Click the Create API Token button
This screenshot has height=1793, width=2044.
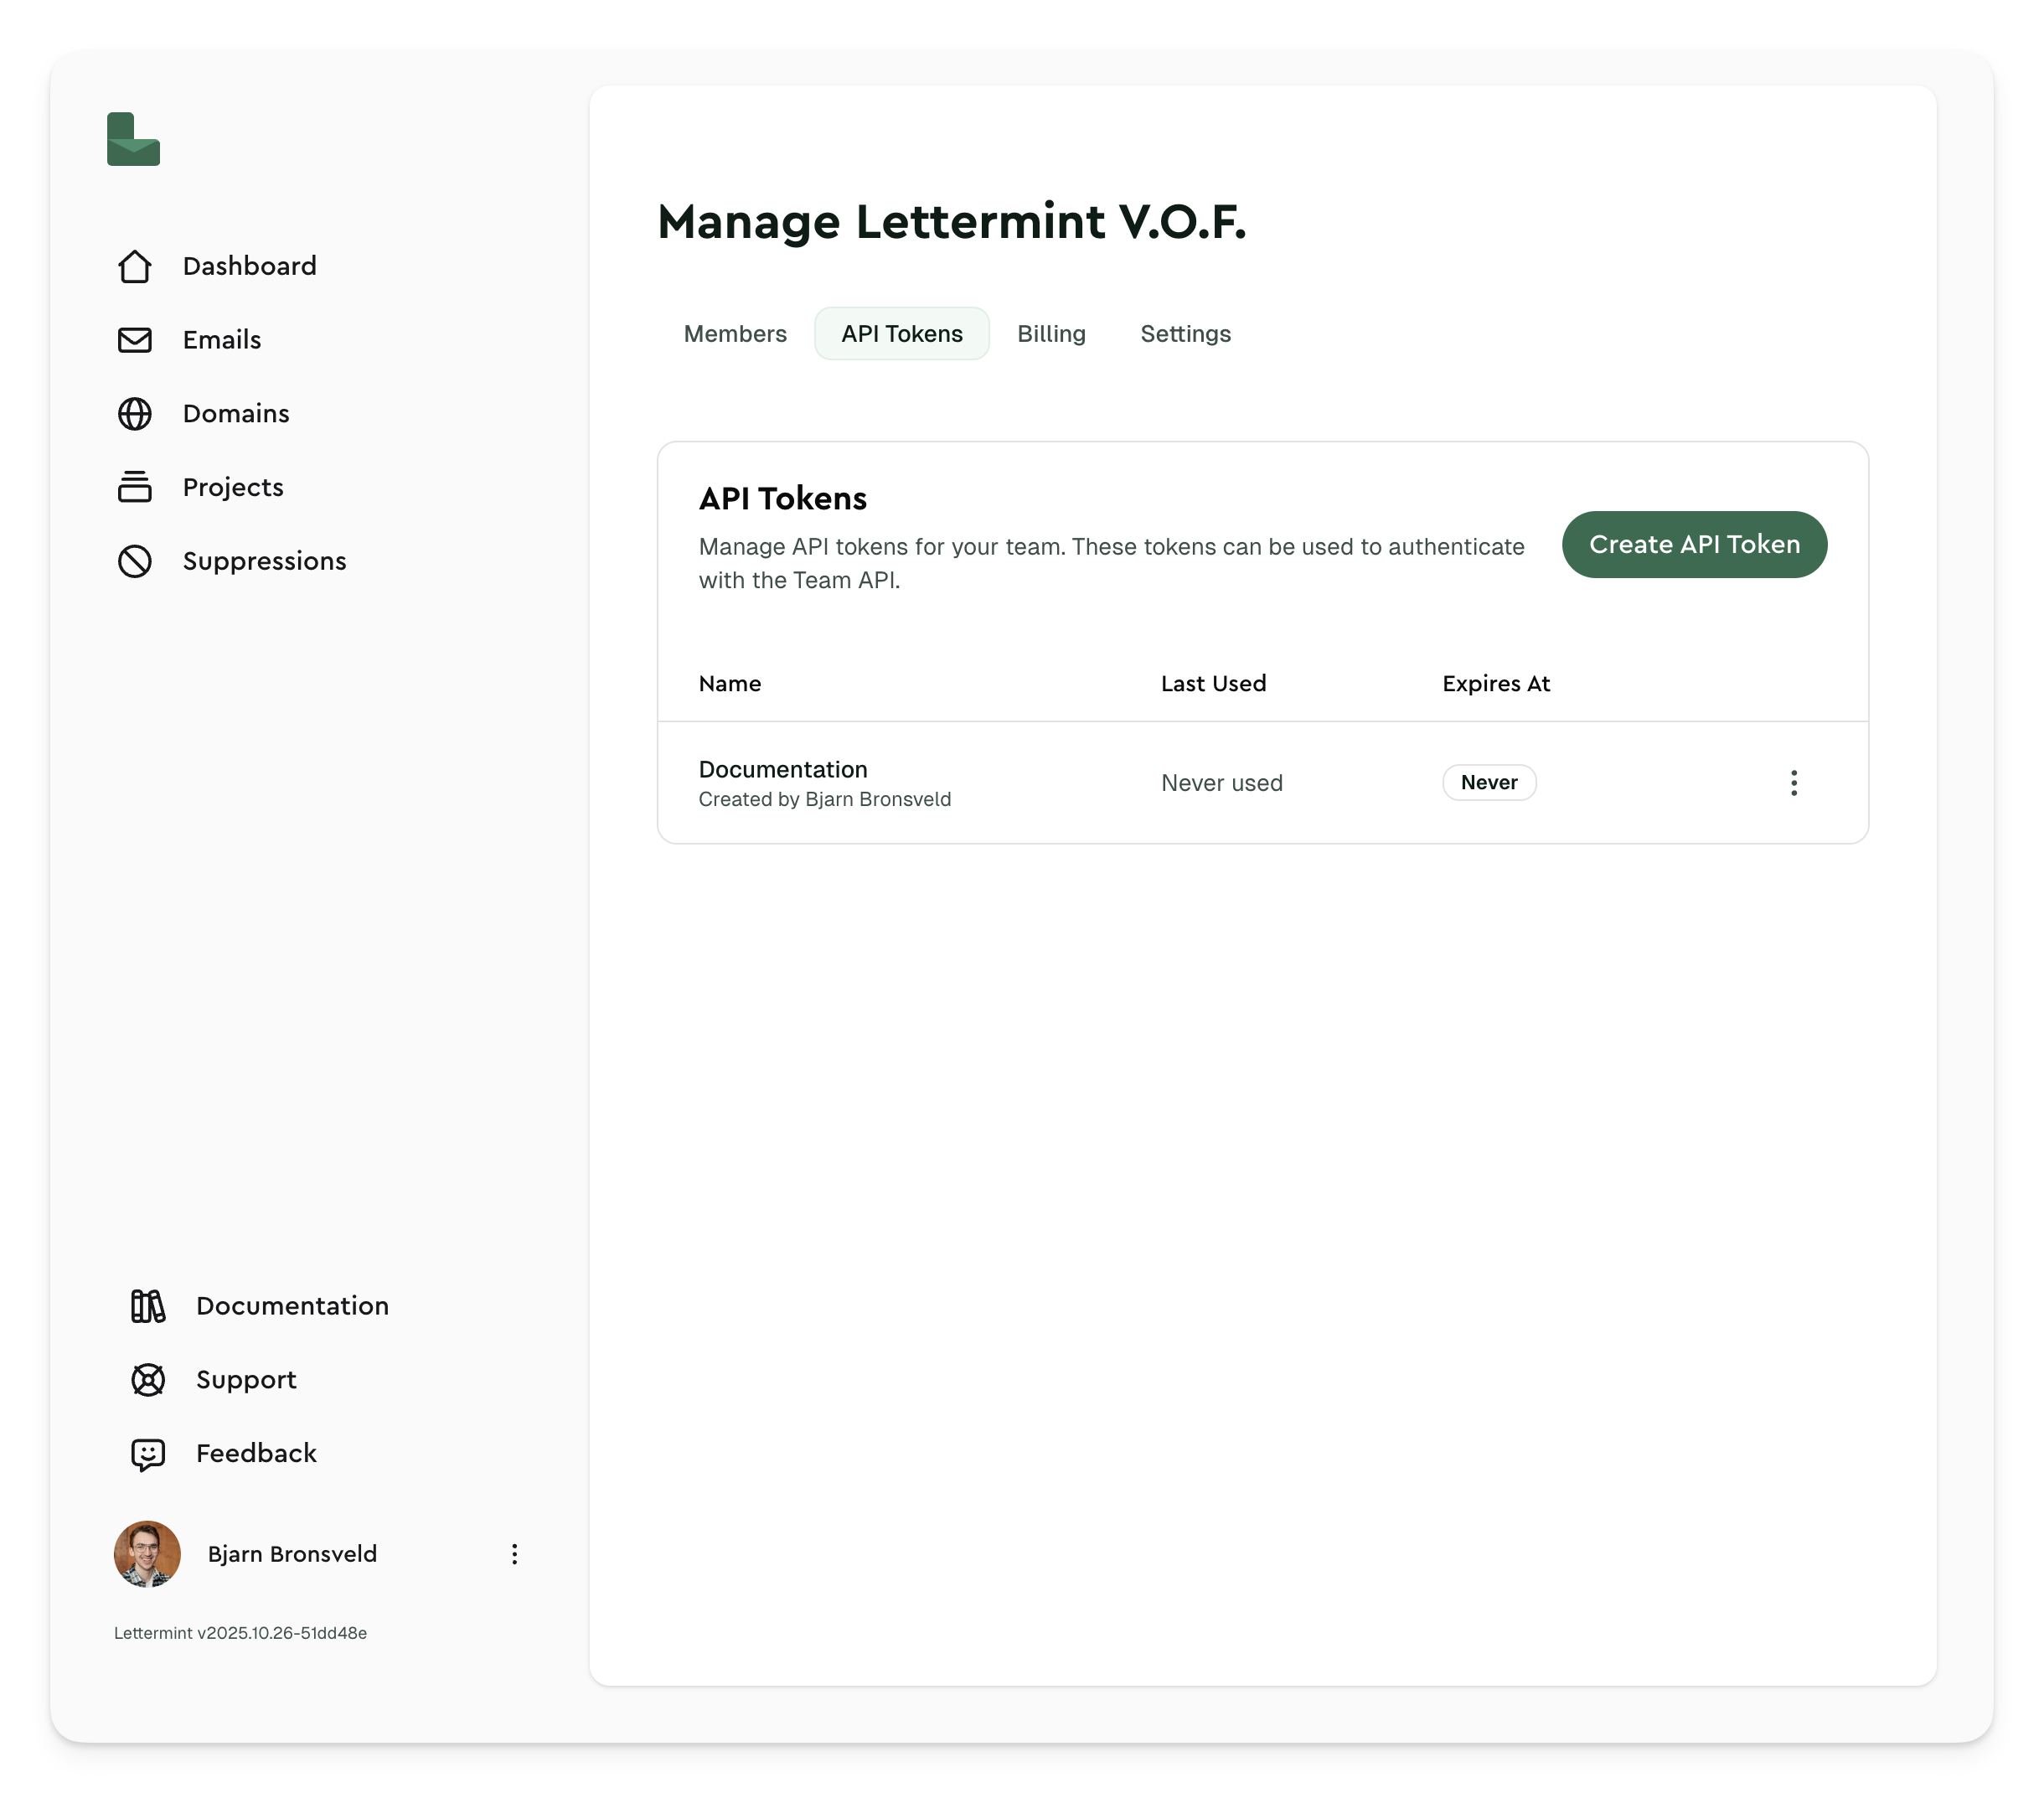[x=1694, y=544]
